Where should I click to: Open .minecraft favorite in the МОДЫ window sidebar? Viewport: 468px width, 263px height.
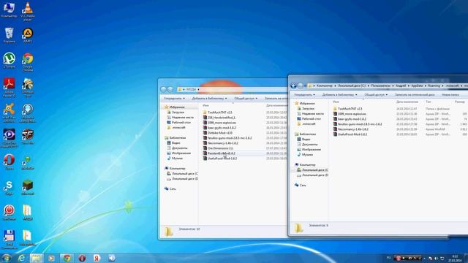click(x=178, y=127)
